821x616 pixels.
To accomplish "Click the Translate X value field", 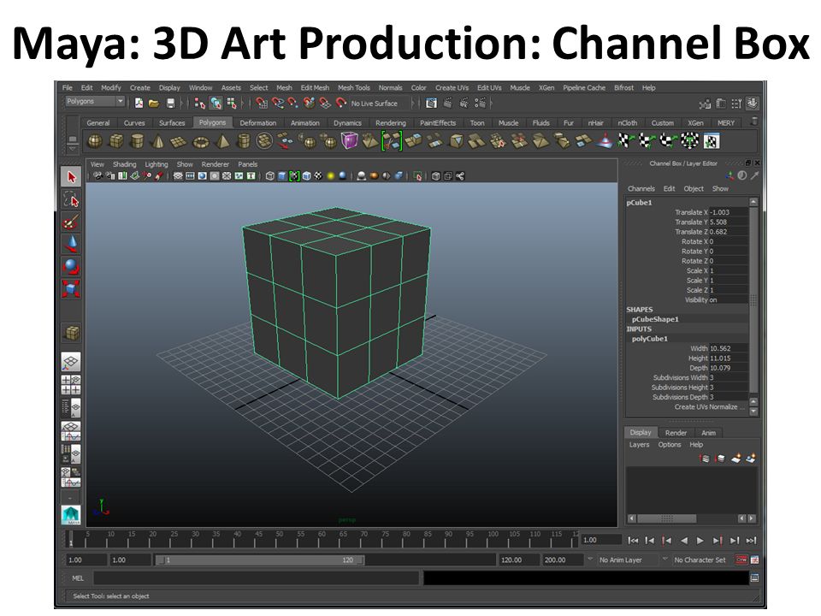I will [x=728, y=212].
